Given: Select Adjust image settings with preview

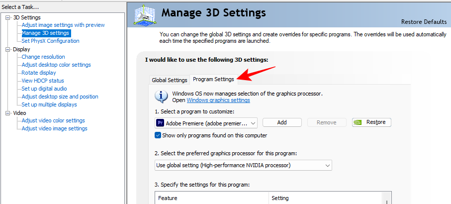Looking at the screenshot, I should click(x=63, y=25).
